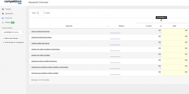Open keyword gestión twitter barcelona
The image size is (189, 94).
(40, 44)
